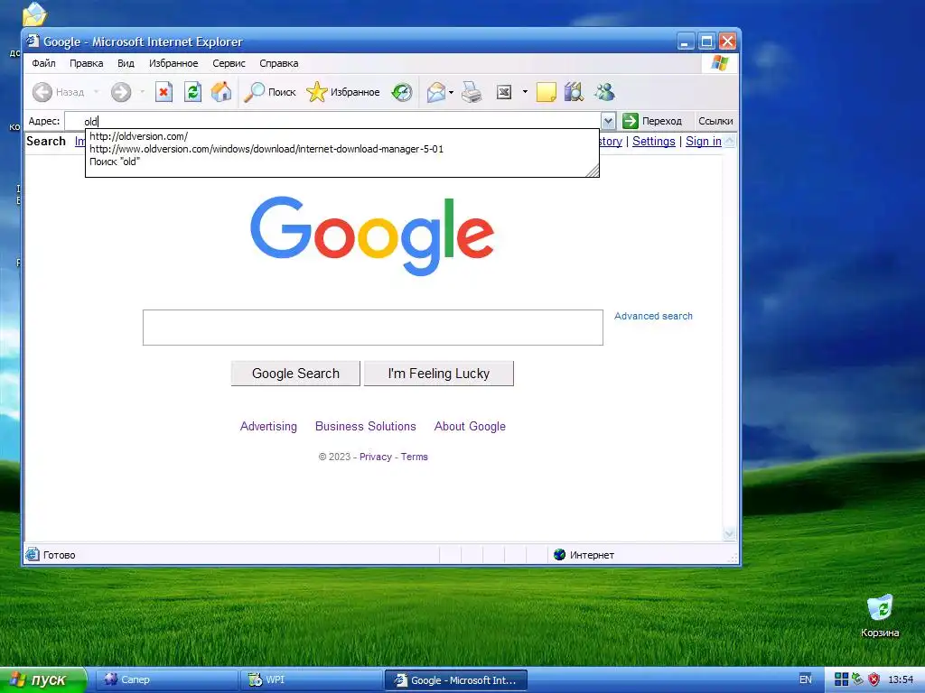Go to the Home page icon
Viewport: 925px width, 693px height.
tap(221, 92)
